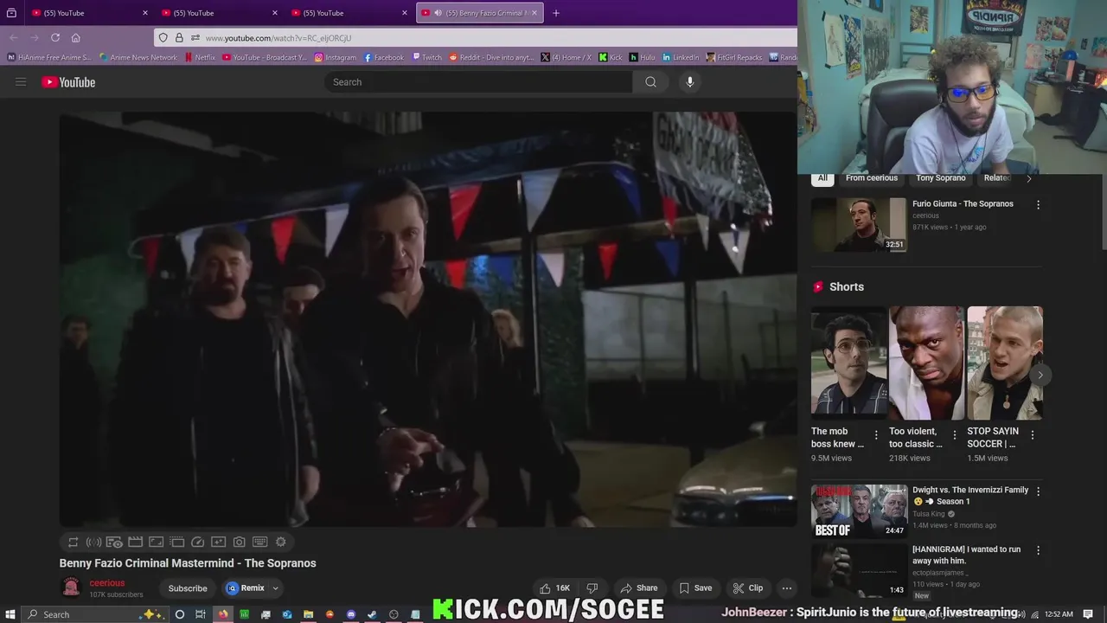Open the Hulu bookmark

[x=643, y=57]
